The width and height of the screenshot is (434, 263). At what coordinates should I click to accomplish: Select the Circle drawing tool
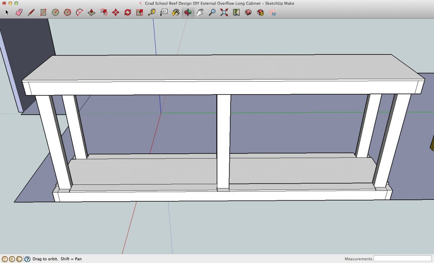[55, 12]
